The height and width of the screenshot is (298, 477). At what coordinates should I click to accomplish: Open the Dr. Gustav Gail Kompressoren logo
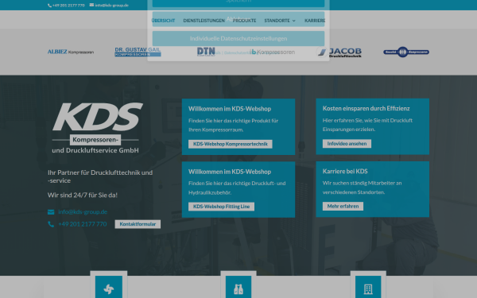pos(138,52)
